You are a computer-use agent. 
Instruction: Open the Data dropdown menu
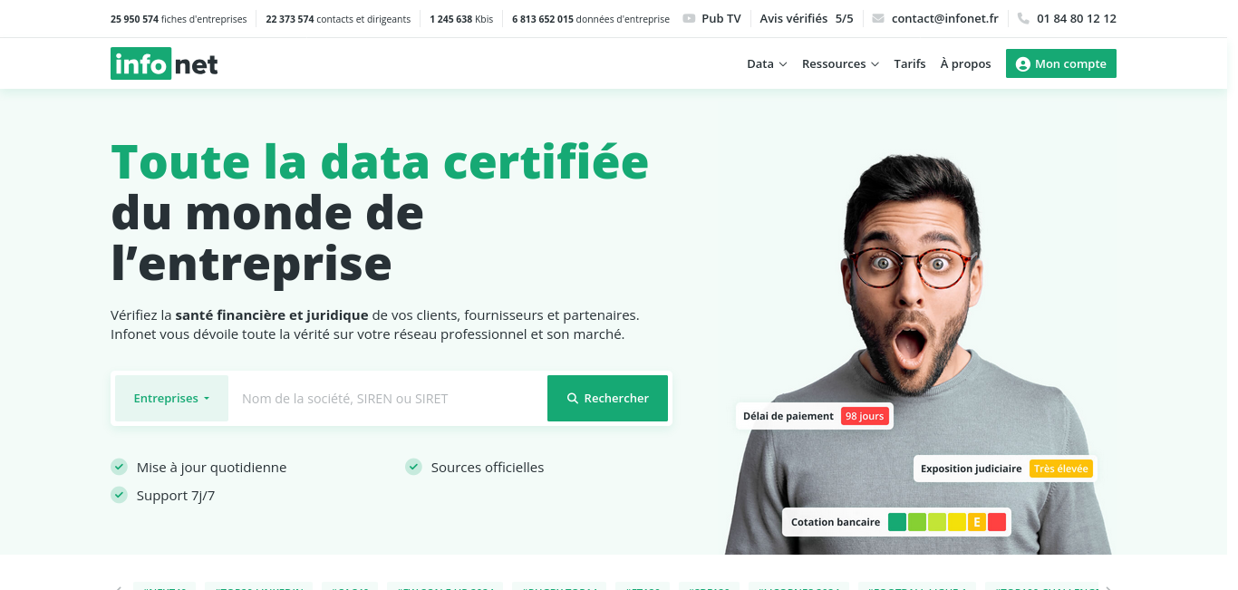click(x=767, y=64)
